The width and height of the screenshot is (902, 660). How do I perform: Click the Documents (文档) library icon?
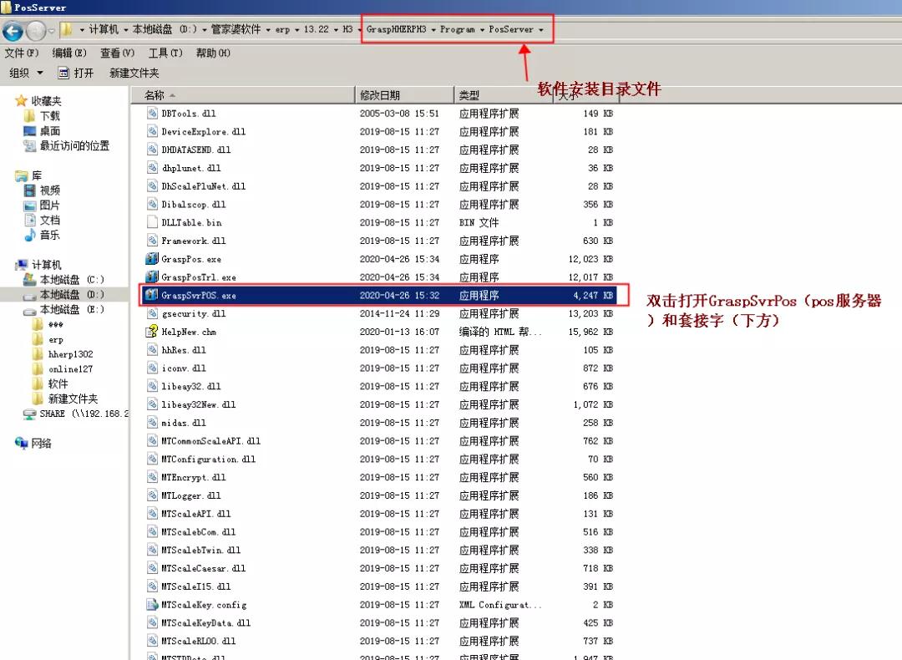pos(30,220)
